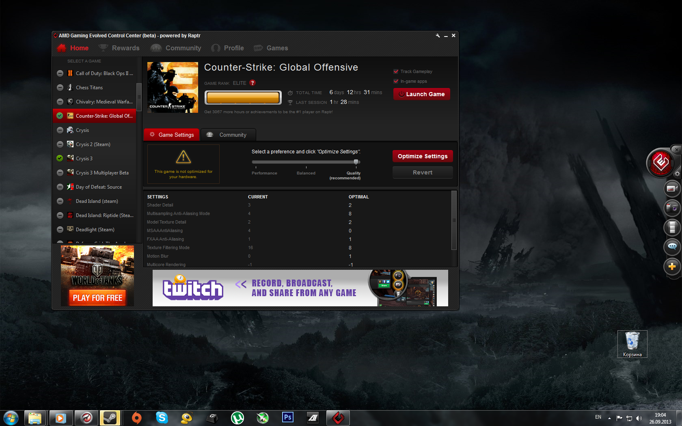Toggle status circle for Chivalry: Medieval Warfare
This screenshot has width=682, height=426.
pos(60,102)
